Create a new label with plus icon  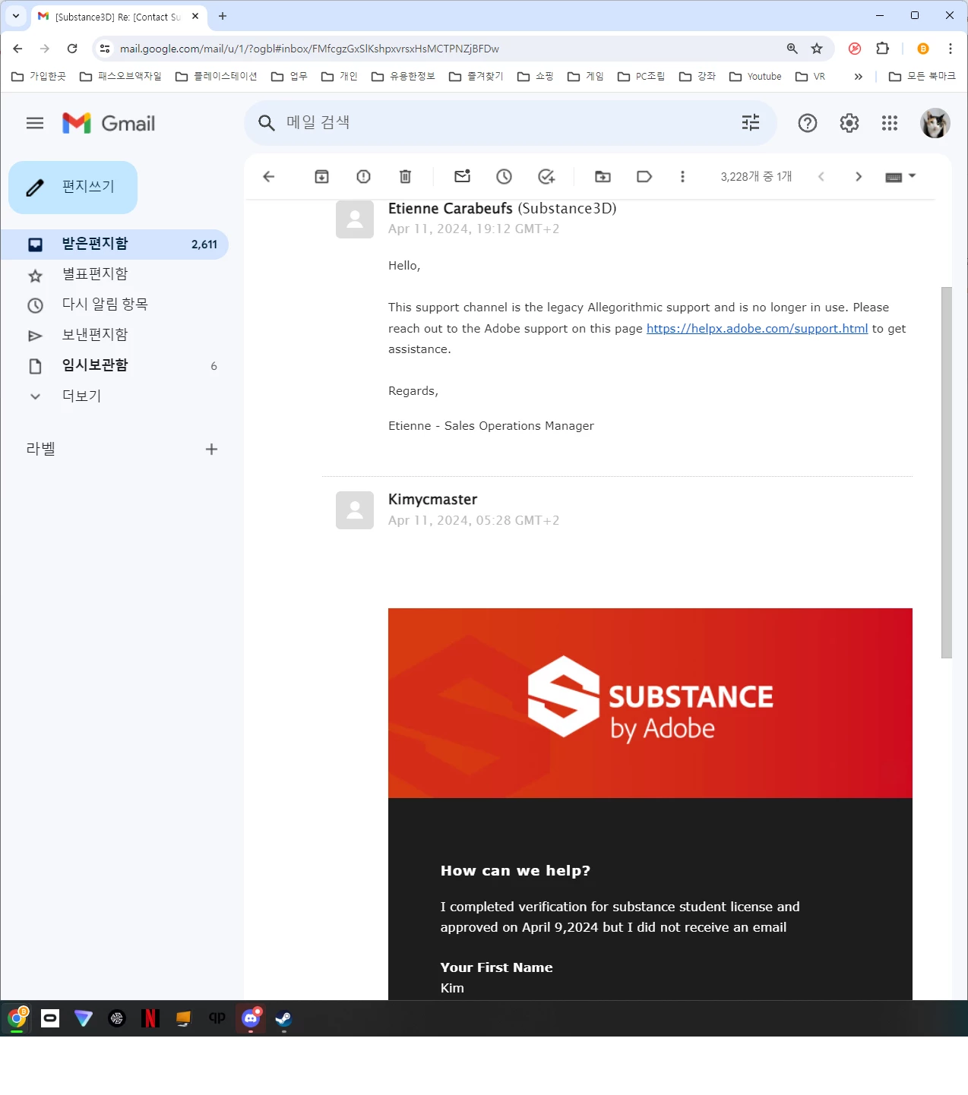click(x=211, y=450)
